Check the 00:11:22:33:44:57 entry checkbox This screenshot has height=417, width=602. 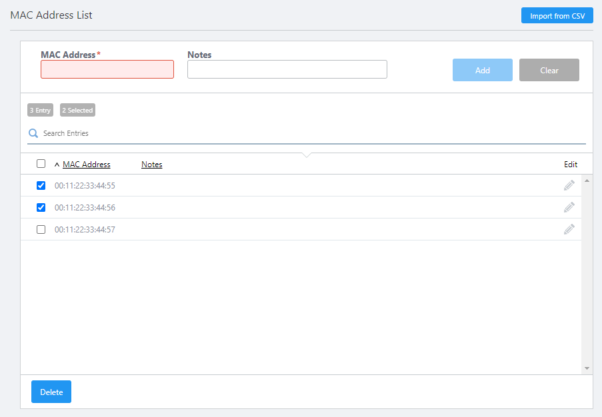(41, 230)
